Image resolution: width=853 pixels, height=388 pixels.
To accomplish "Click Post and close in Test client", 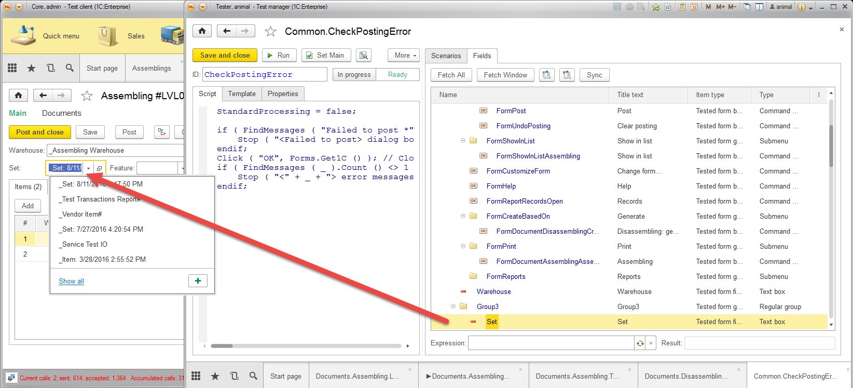I will [x=40, y=132].
